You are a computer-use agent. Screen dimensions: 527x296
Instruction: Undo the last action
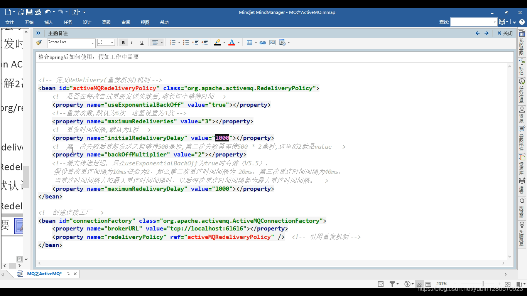tap(48, 12)
